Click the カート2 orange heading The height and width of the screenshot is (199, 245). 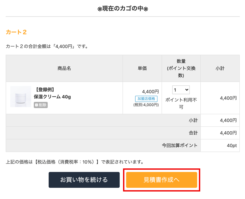tap(16, 32)
